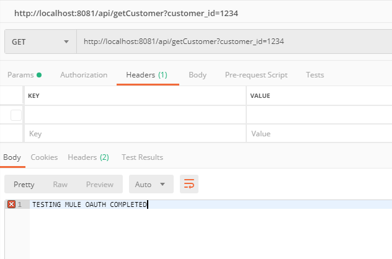Open the request Body tab

pos(197,75)
